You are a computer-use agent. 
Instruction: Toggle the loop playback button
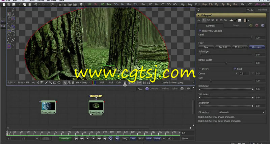pos(111,139)
